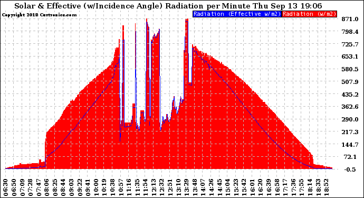364x198 pixels.
Task: Click the 12:51 time label
Action: coord(170,187)
